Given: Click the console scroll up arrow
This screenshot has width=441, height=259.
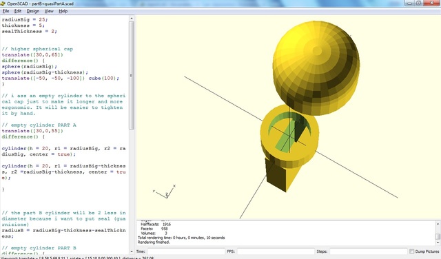Looking at the screenshot, I should [438, 224].
